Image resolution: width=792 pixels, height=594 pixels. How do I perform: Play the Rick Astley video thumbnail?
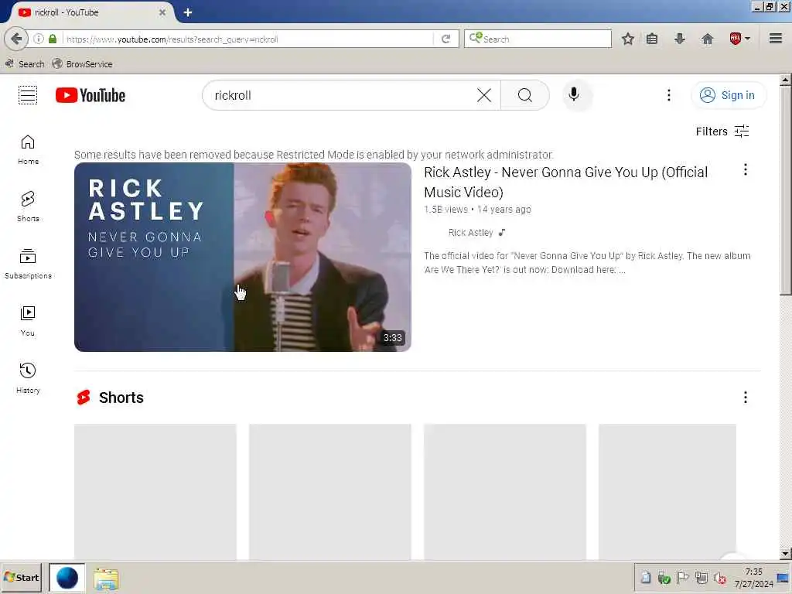click(242, 257)
